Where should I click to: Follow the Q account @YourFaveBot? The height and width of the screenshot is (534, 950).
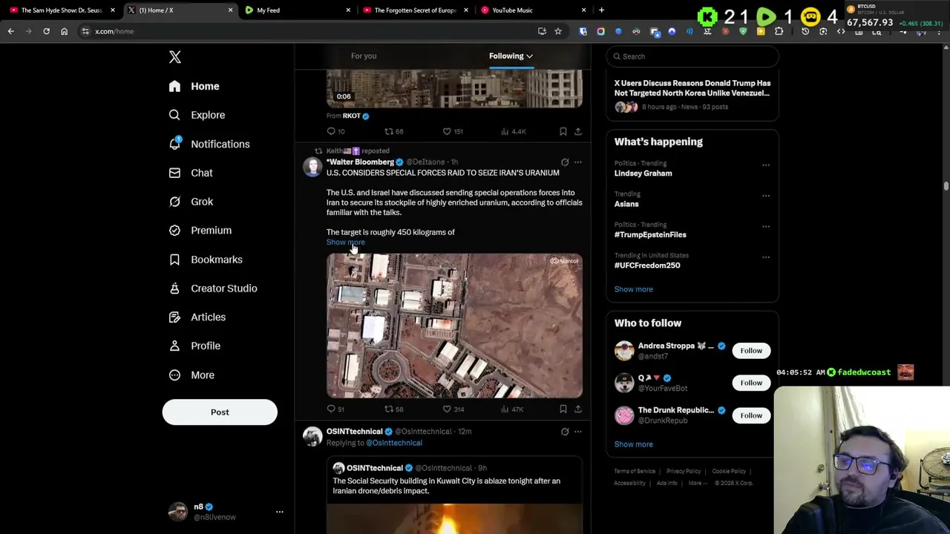(751, 383)
